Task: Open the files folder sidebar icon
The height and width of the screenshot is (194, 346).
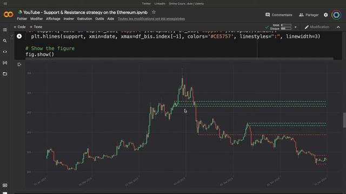Action: (5, 74)
